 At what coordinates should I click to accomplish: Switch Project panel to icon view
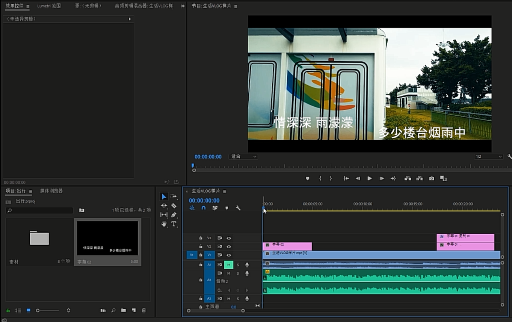point(29,310)
